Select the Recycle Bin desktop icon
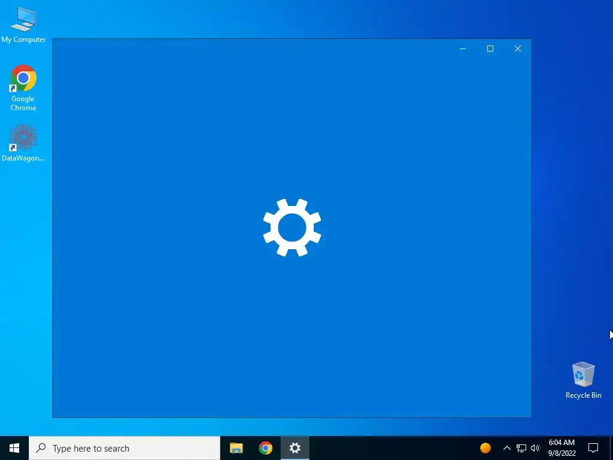Screen dimensions: 613x460 (x=583, y=380)
